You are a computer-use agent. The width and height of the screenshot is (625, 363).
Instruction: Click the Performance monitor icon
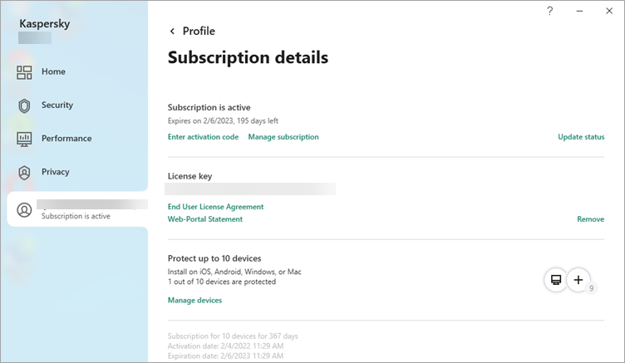point(25,139)
